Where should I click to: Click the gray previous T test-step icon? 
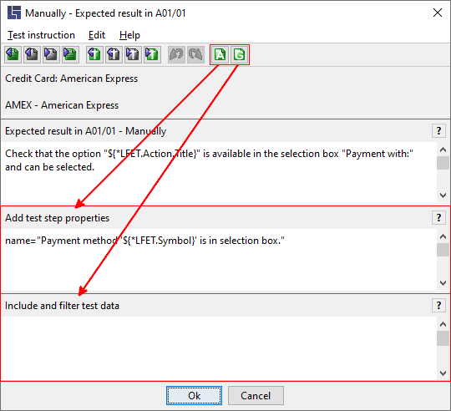[x=114, y=54]
